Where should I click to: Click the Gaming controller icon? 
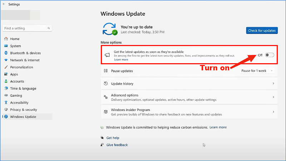click(x=6, y=95)
